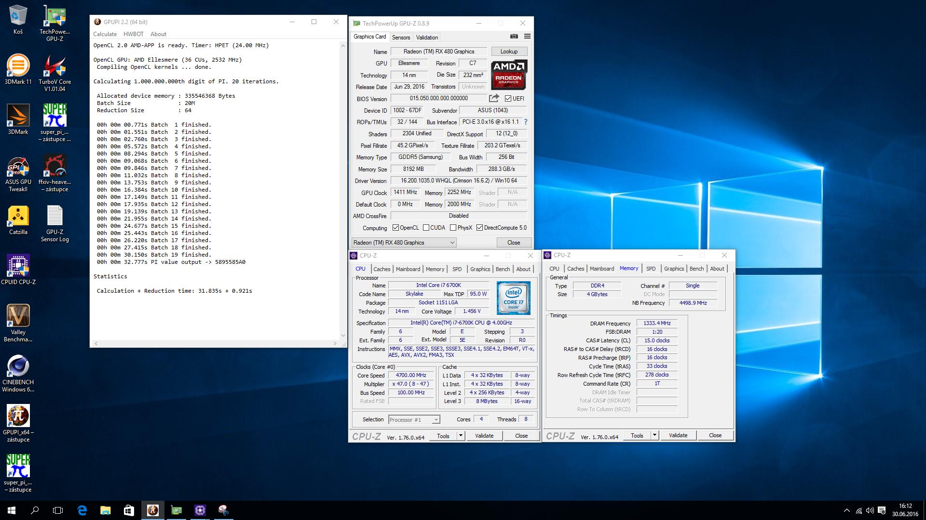Image resolution: width=926 pixels, height=520 pixels.
Task: Launch CINEBENCH Windows 64 icon
Action: (18, 374)
